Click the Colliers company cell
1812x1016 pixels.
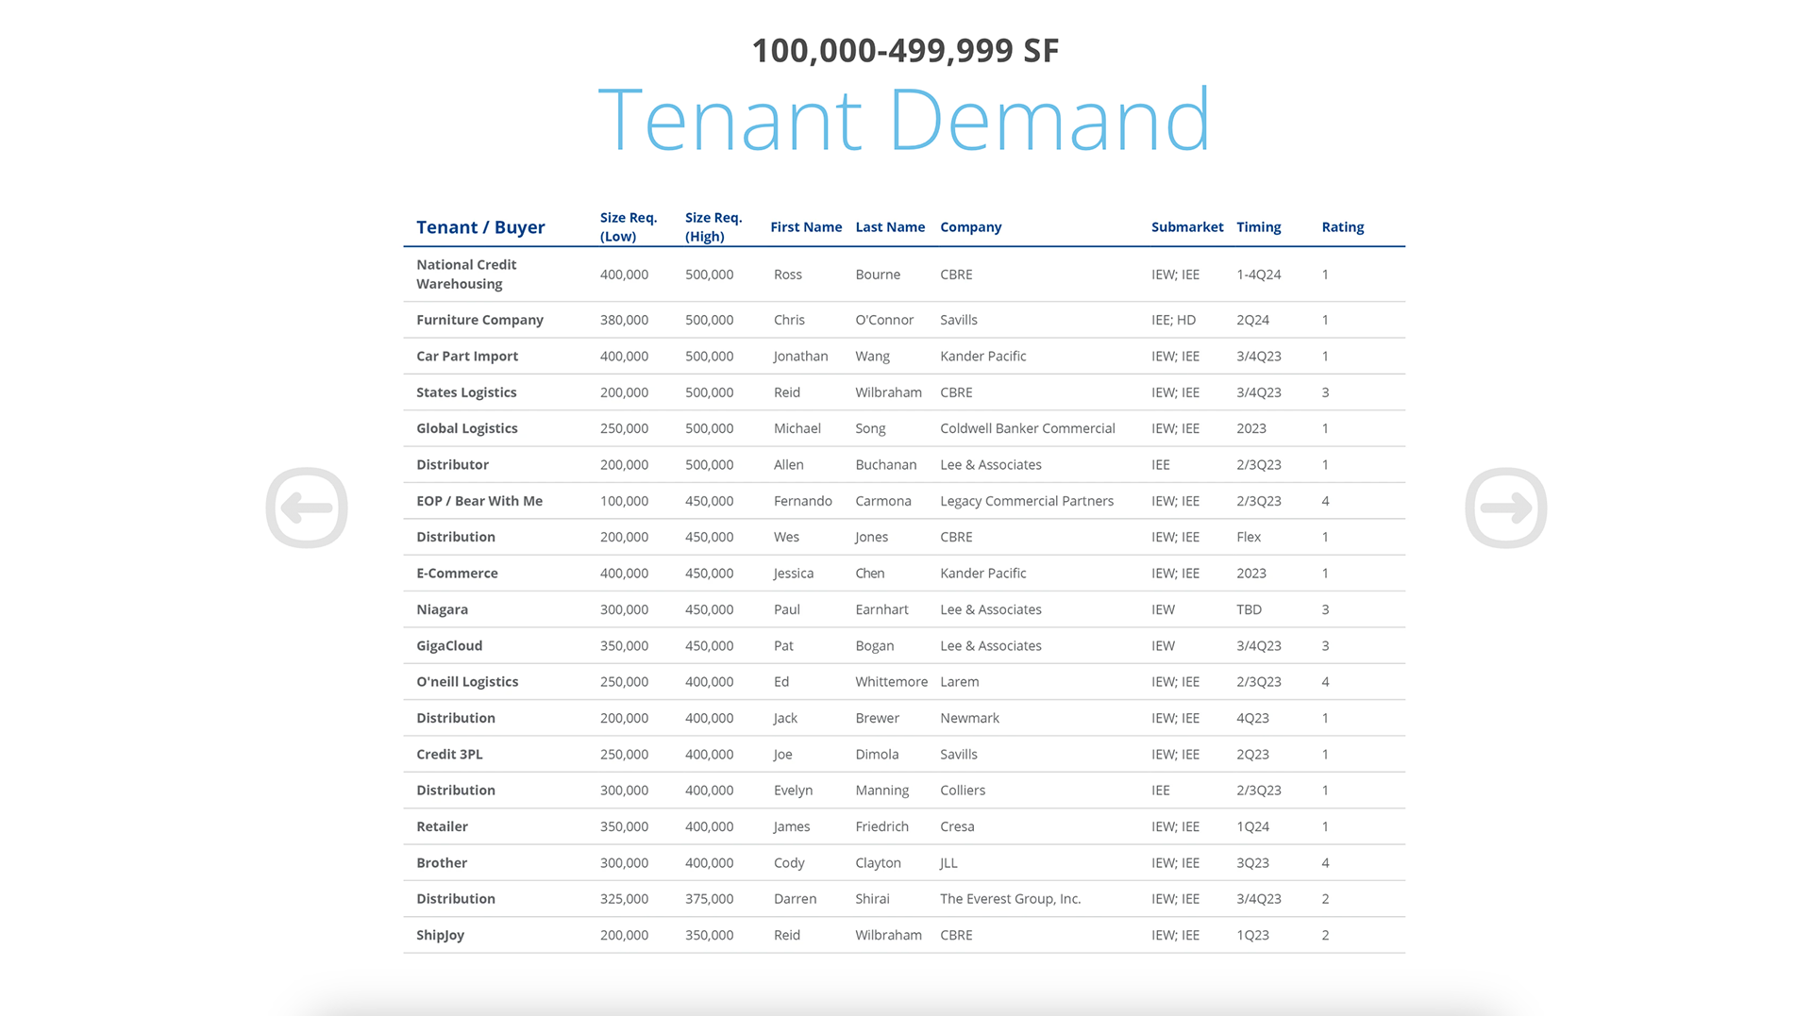click(963, 791)
